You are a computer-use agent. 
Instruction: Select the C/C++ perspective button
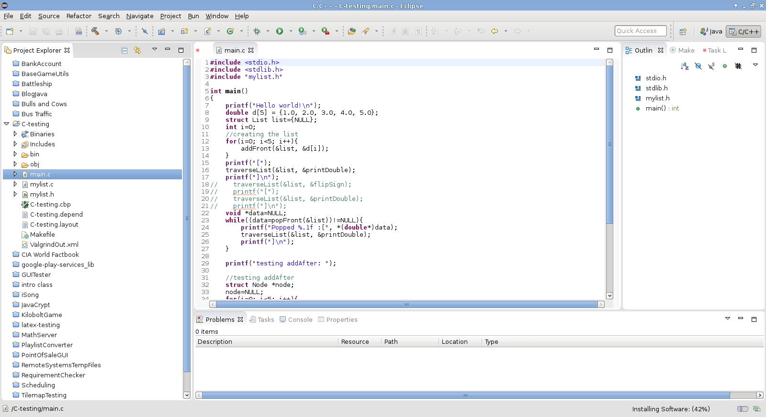pyautogui.click(x=743, y=32)
